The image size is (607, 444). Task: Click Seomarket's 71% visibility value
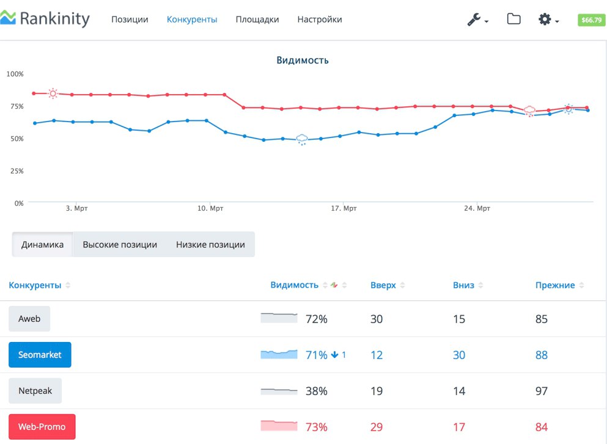point(317,355)
